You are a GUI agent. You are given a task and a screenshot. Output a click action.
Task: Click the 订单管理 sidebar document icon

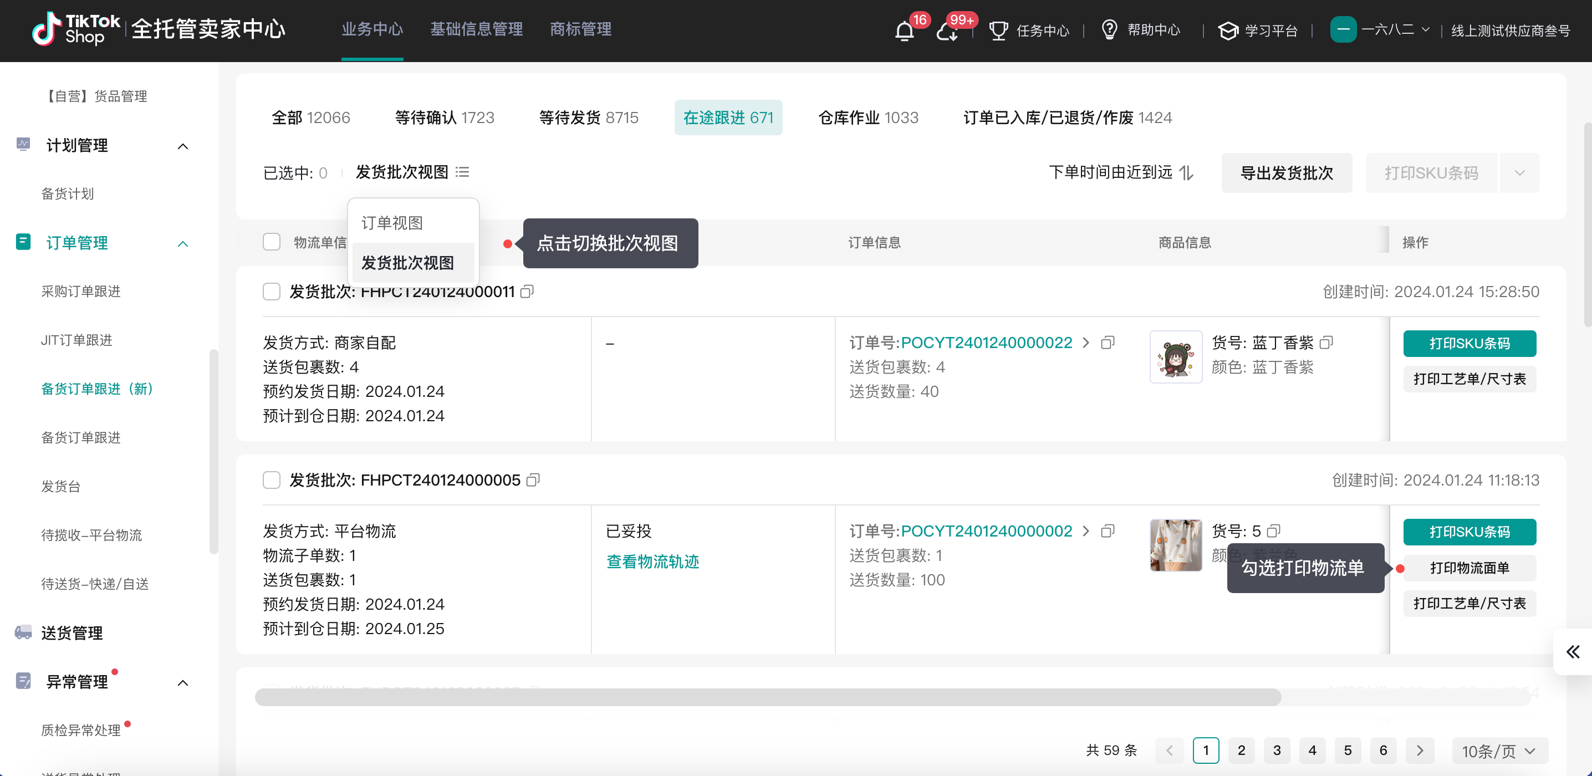[x=23, y=242]
